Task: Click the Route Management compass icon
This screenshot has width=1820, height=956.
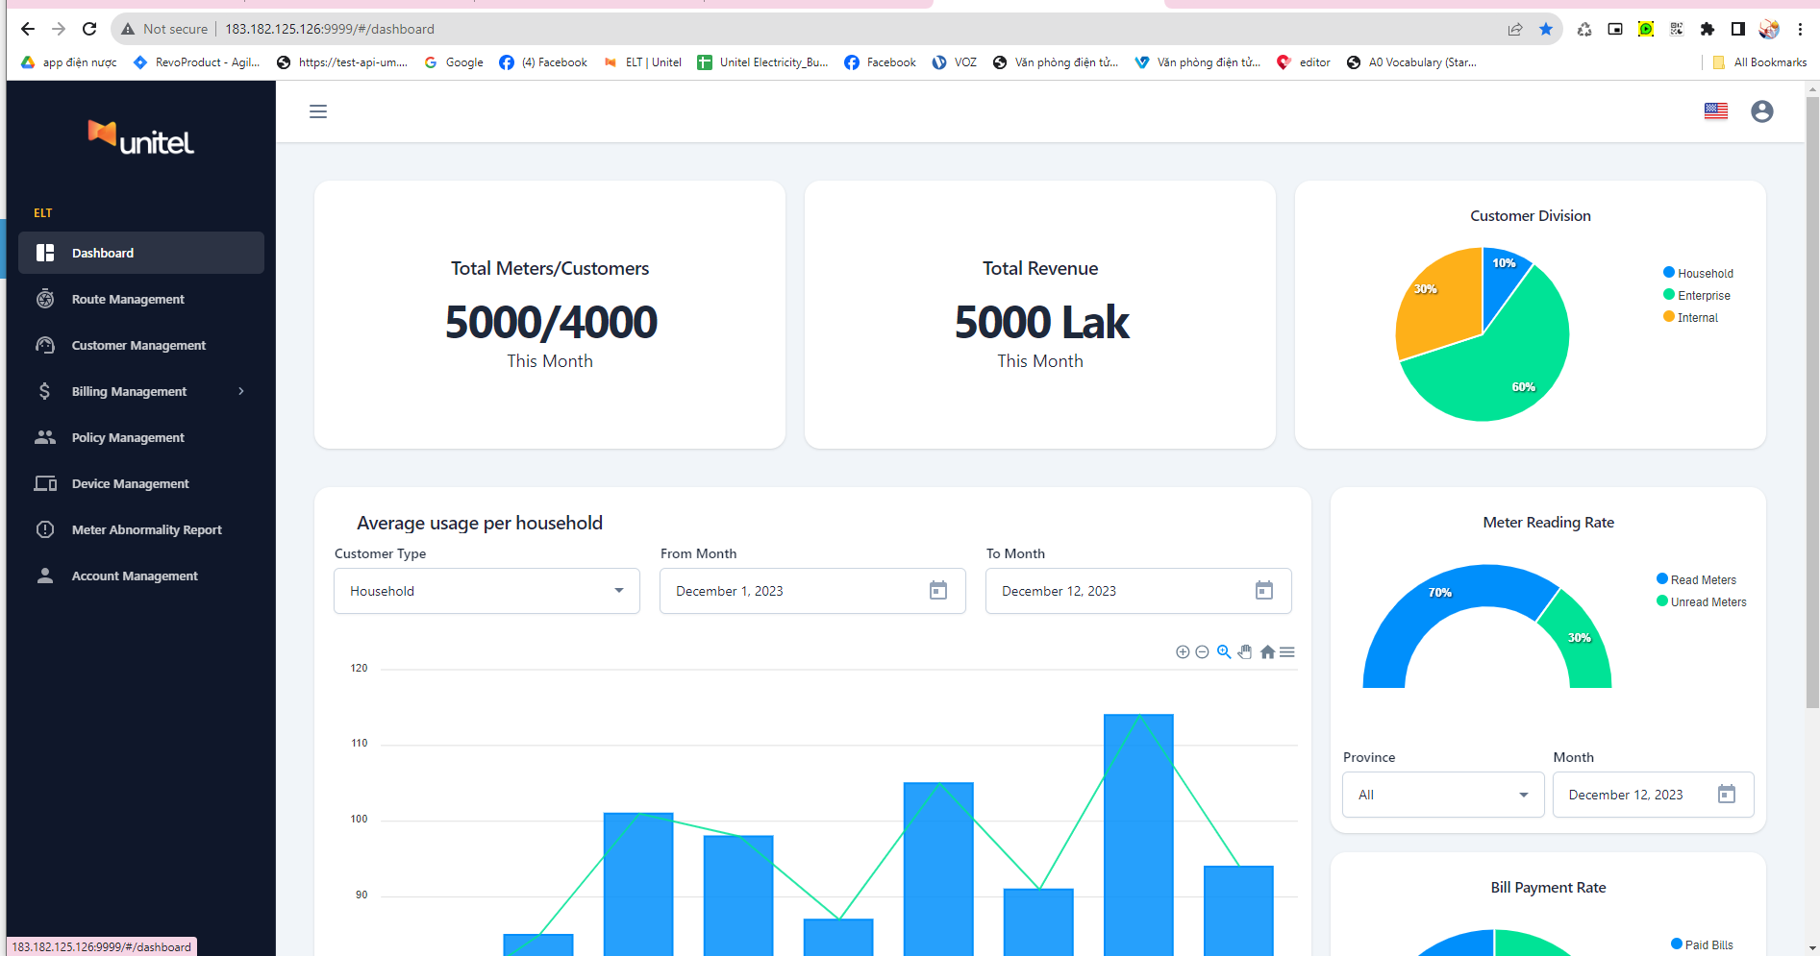Action: click(45, 299)
